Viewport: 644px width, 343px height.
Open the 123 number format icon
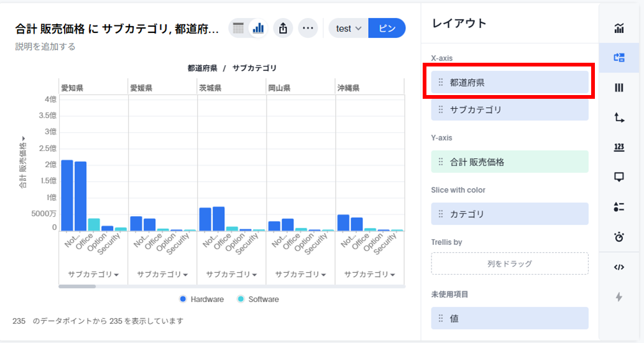pos(619,147)
